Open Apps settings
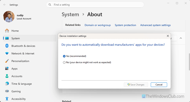 pyautogui.click(x=30, y=69)
